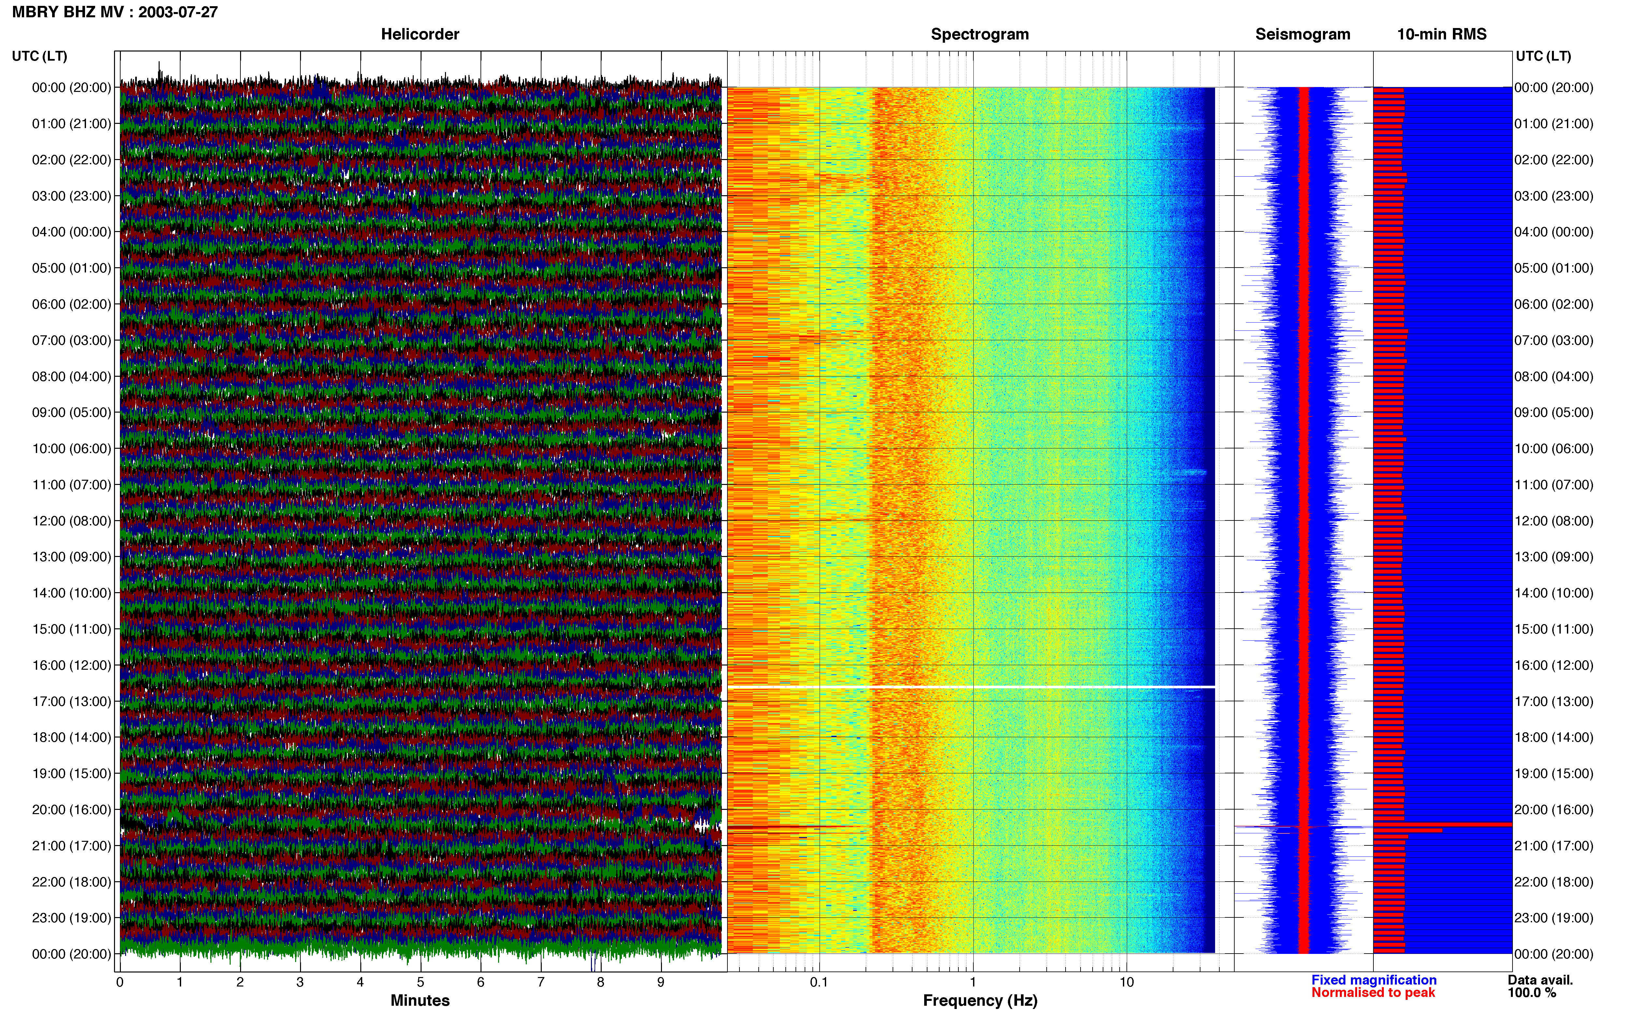The image size is (1635, 1023).
Task: Click the right-side time label '01:00 (21:00)'
Action: [x=1554, y=124]
